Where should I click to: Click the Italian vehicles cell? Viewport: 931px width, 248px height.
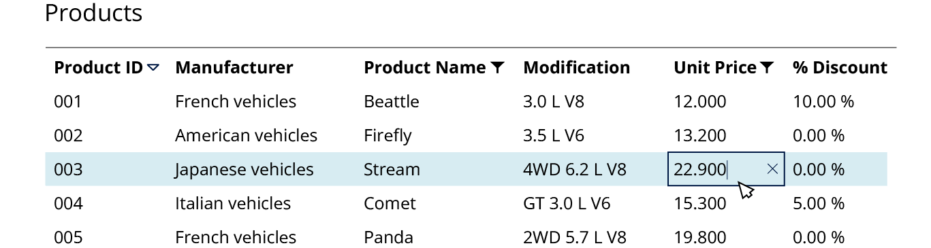tap(233, 203)
